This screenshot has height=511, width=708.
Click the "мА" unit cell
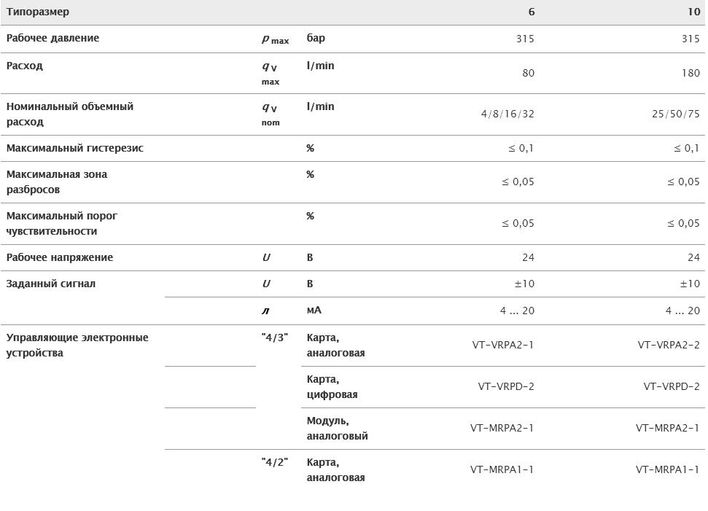(x=314, y=311)
